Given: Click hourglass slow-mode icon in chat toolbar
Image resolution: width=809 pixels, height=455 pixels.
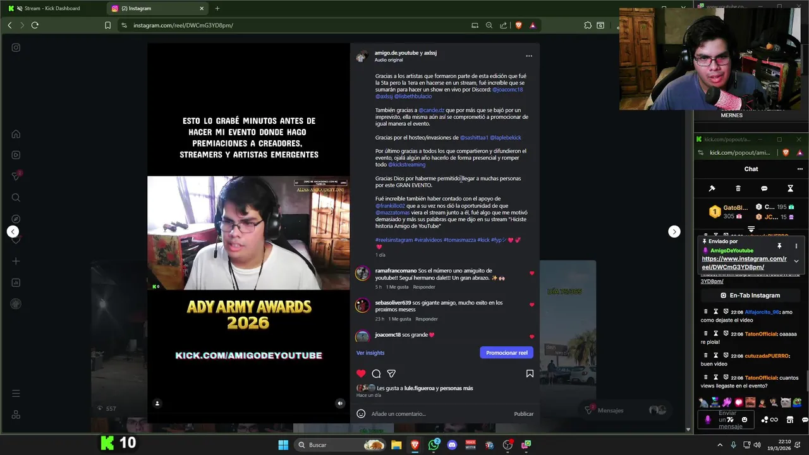Looking at the screenshot, I should coord(790,188).
